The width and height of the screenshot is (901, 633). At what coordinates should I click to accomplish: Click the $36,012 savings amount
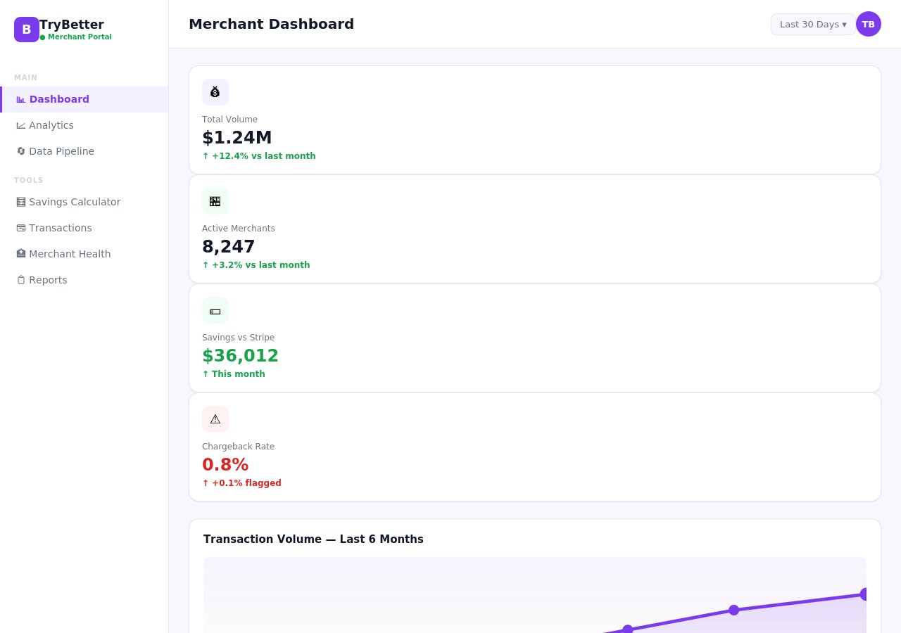pos(240,356)
